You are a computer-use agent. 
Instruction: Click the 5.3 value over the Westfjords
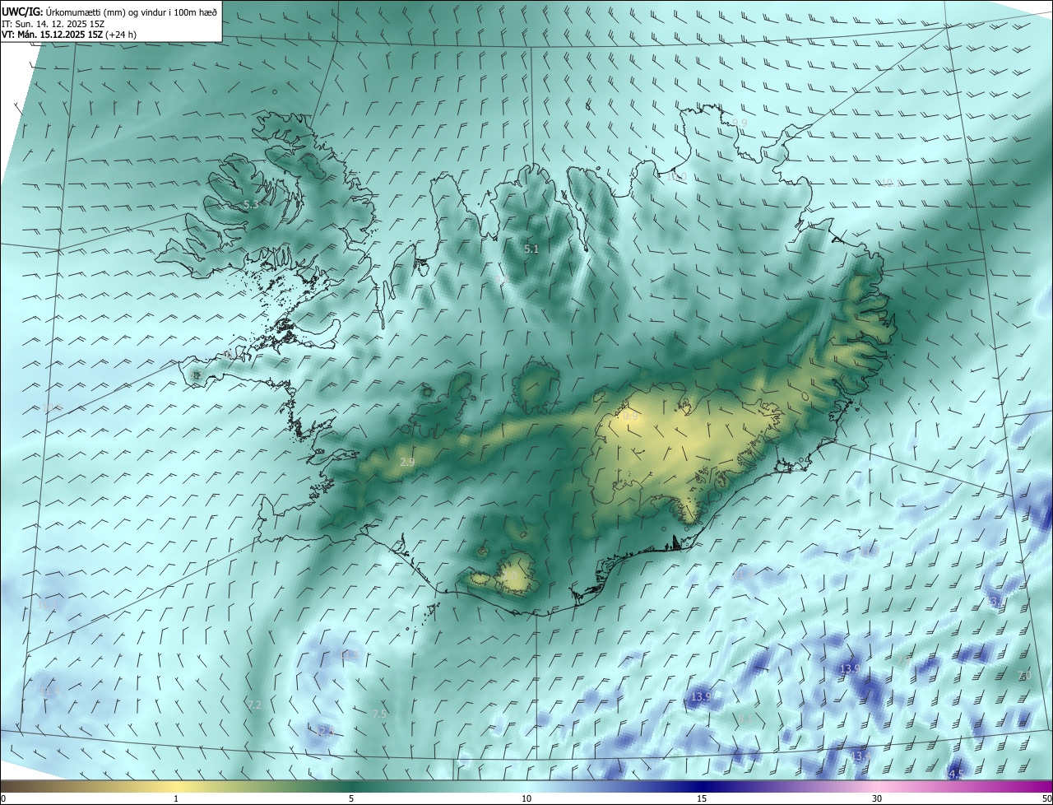pos(252,204)
